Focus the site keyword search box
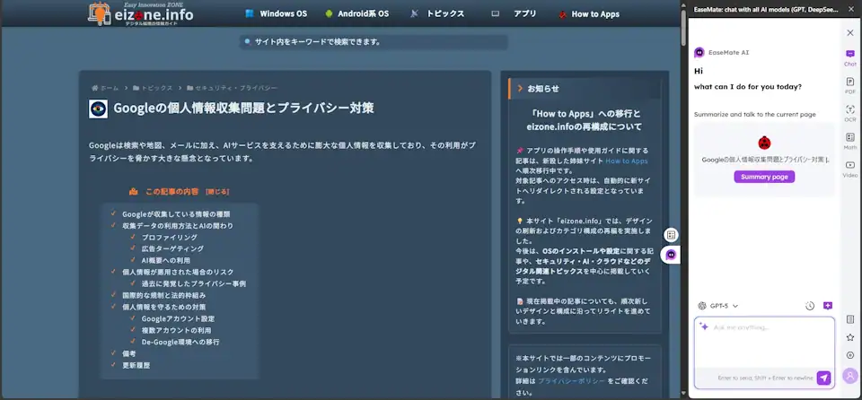Screen dimensions: 862x400 pos(374,42)
